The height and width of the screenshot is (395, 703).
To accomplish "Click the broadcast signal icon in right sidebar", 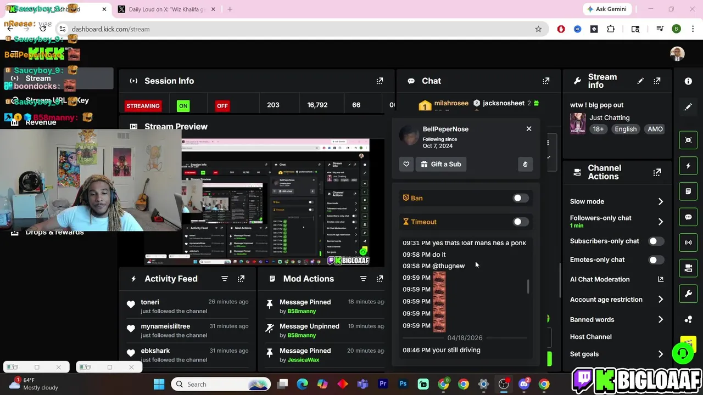I will [688, 242].
